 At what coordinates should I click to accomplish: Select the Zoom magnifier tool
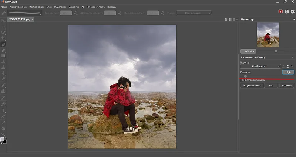click(x=3, y=134)
